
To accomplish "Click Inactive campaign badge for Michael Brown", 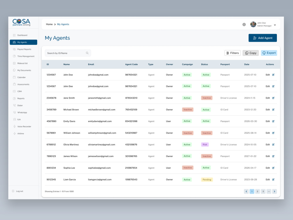I will 188,110.
